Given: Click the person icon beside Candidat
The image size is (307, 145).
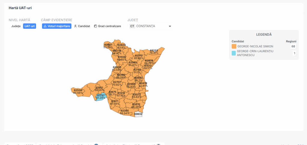Looking at the screenshot, I should [x=76, y=26].
